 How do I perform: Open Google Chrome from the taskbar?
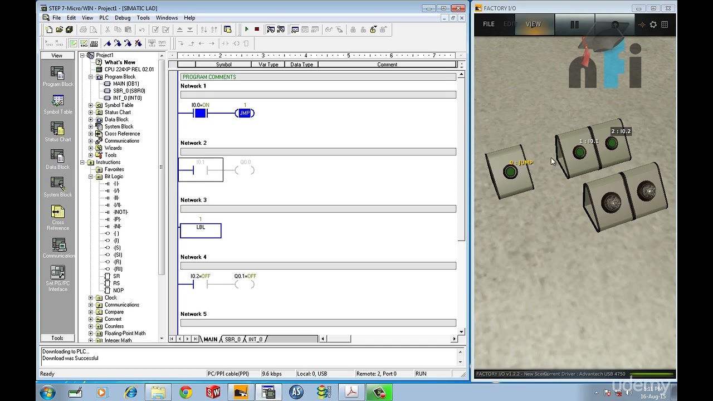[x=186, y=393]
